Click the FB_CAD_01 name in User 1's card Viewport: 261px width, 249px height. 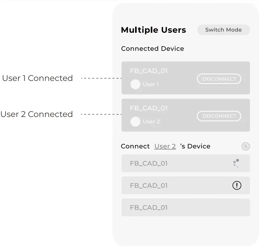[149, 71]
